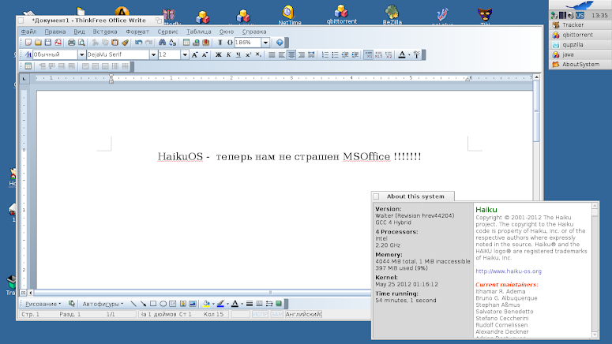Apply superscript formatting
Viewport: 612px width, 344px height.
[248, 54]
